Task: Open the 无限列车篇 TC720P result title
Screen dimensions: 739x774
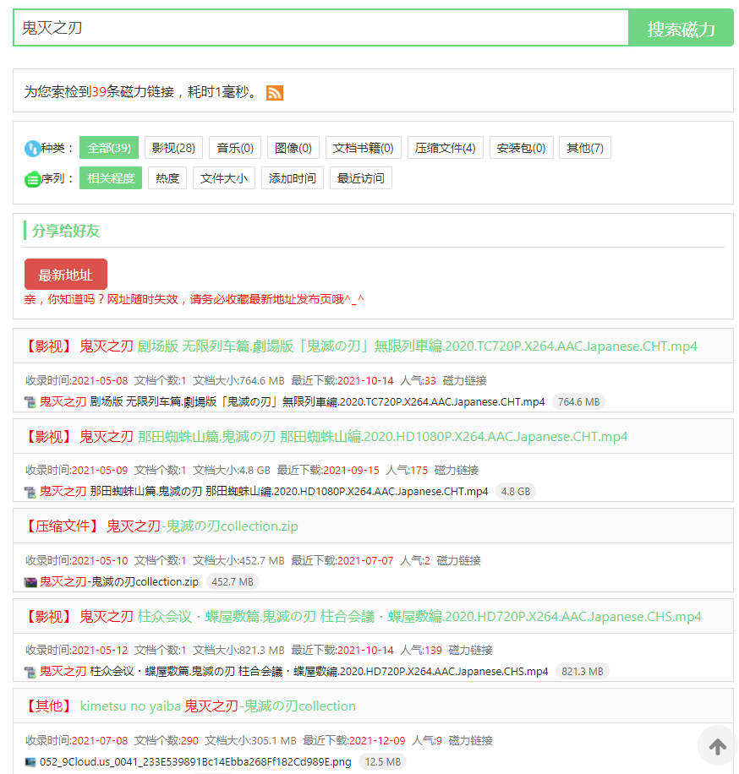Action: [x=360, y=346]
